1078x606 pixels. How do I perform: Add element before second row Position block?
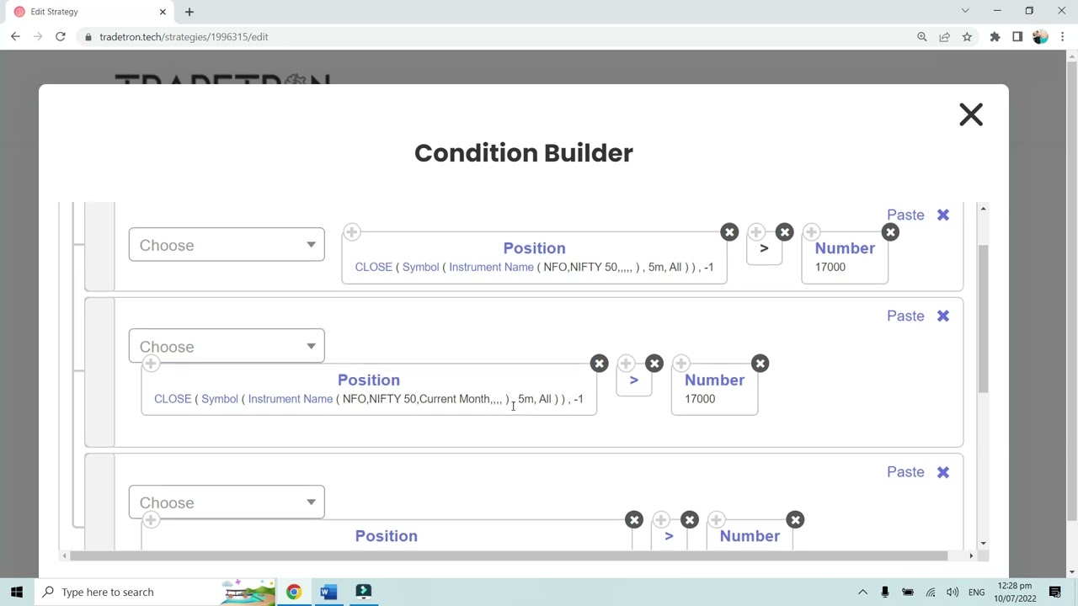click(151, 364)
